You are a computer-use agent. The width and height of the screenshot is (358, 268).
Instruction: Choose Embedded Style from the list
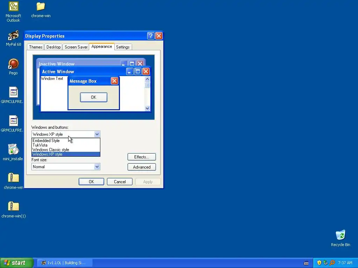click(66, 141)
